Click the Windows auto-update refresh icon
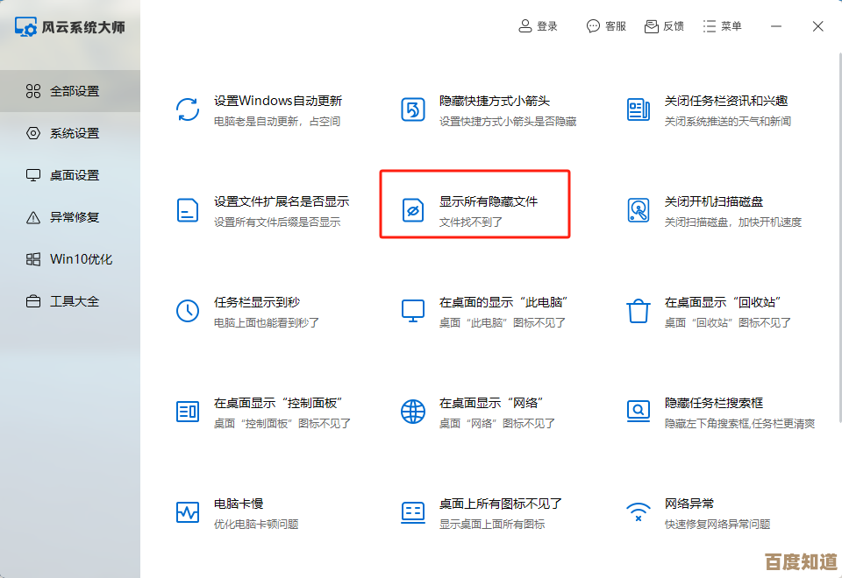842x578 pixels. coord(188,109)
